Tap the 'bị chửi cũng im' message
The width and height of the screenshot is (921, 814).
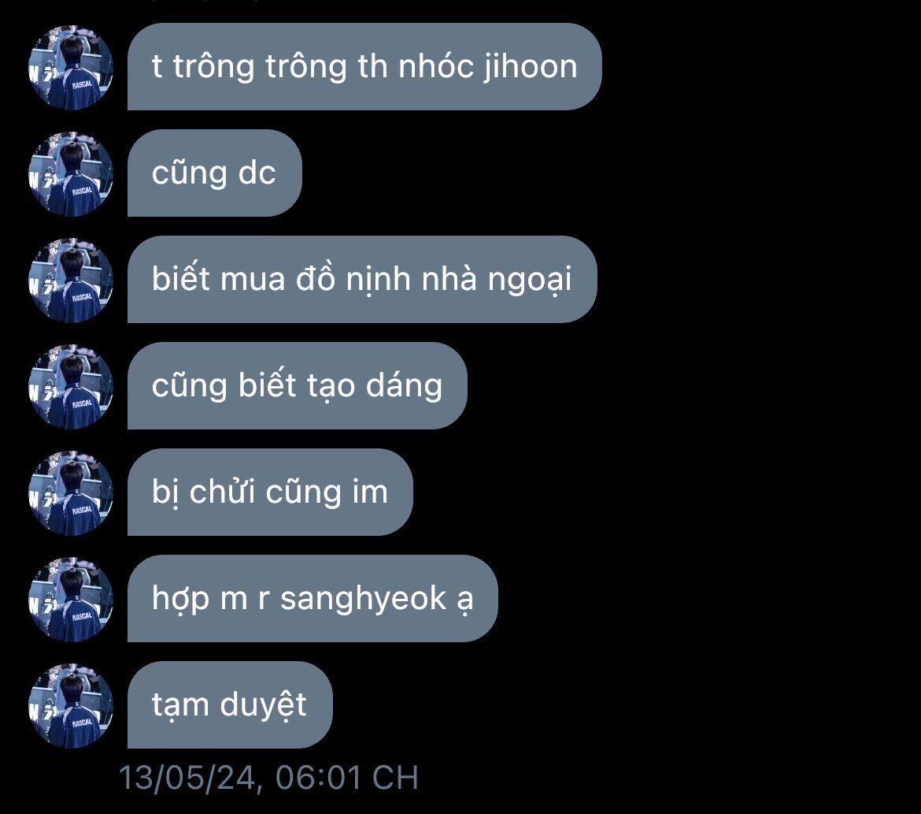(270, 492)
